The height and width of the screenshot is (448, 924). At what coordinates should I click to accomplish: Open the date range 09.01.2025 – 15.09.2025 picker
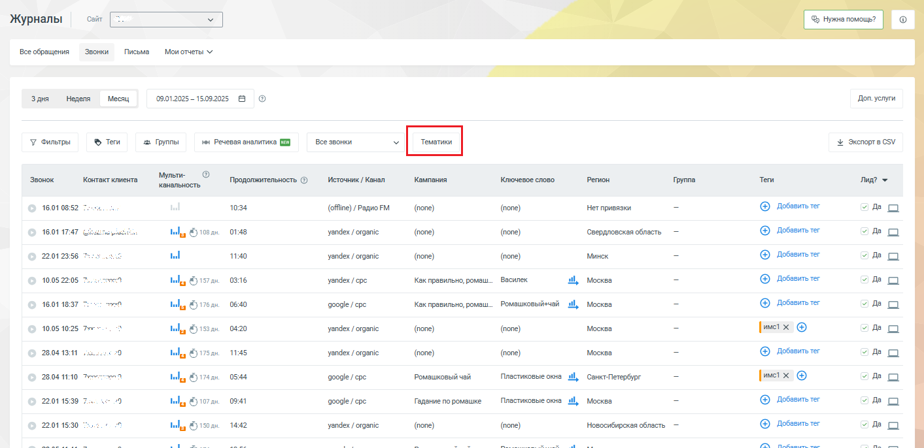pos(200,99)
